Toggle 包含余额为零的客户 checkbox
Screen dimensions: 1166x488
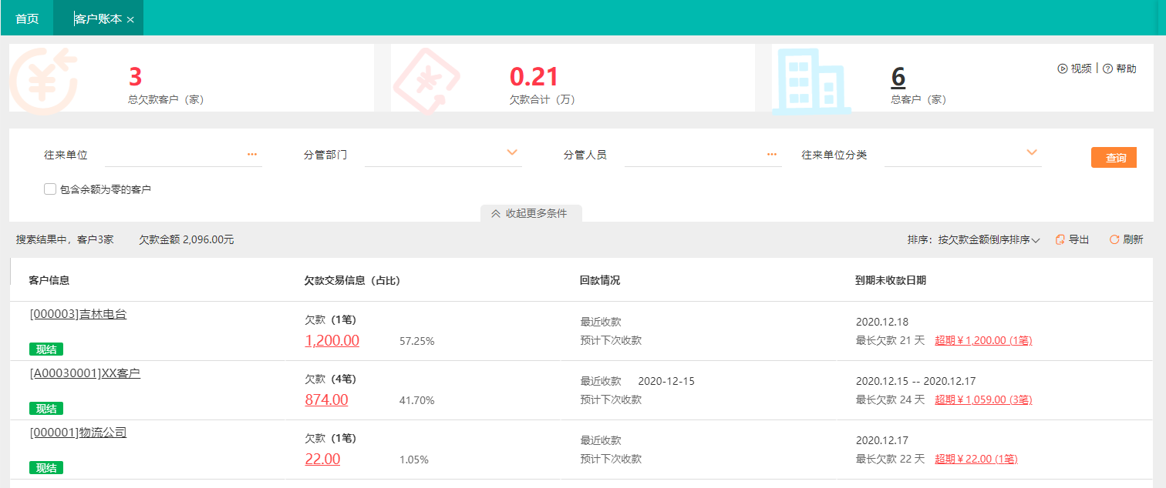pos(50,189)
